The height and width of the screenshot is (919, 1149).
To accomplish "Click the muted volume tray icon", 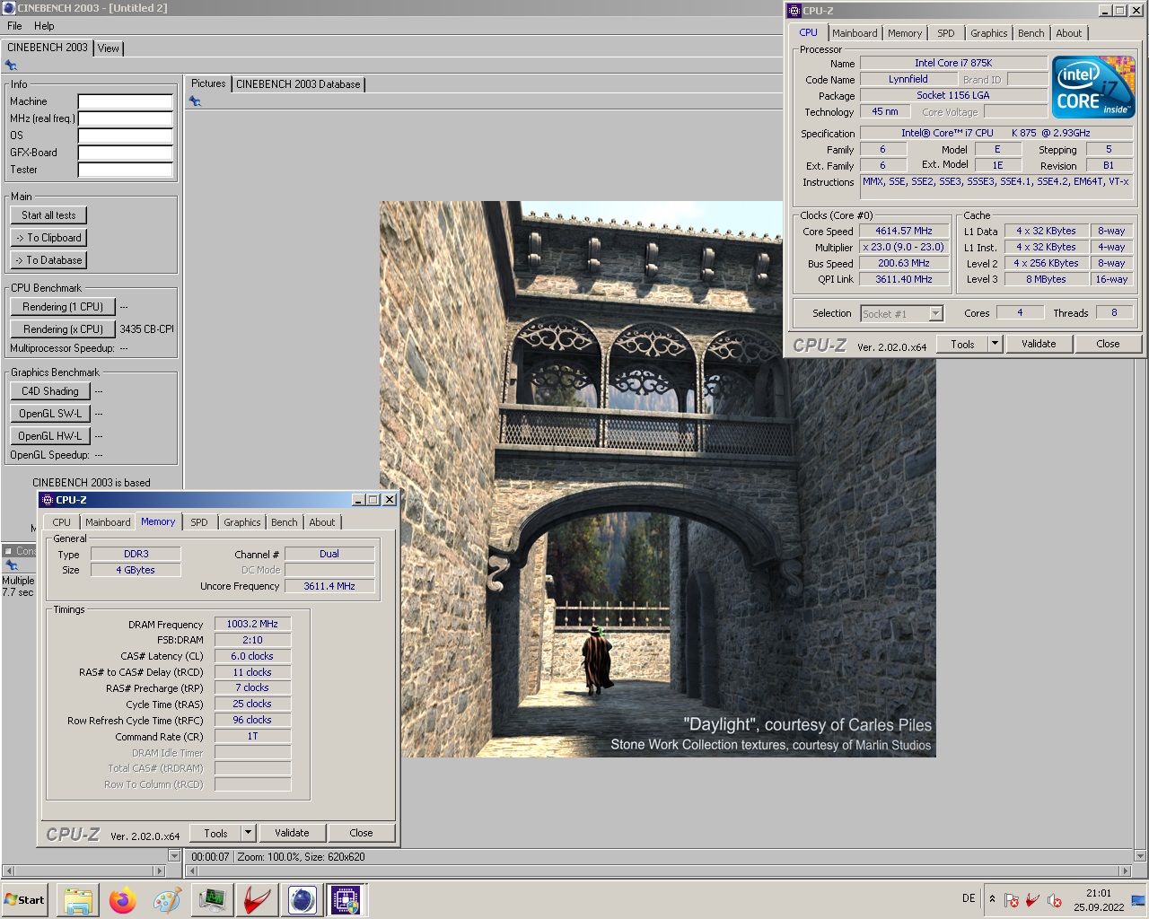I will click(1055, 899).
